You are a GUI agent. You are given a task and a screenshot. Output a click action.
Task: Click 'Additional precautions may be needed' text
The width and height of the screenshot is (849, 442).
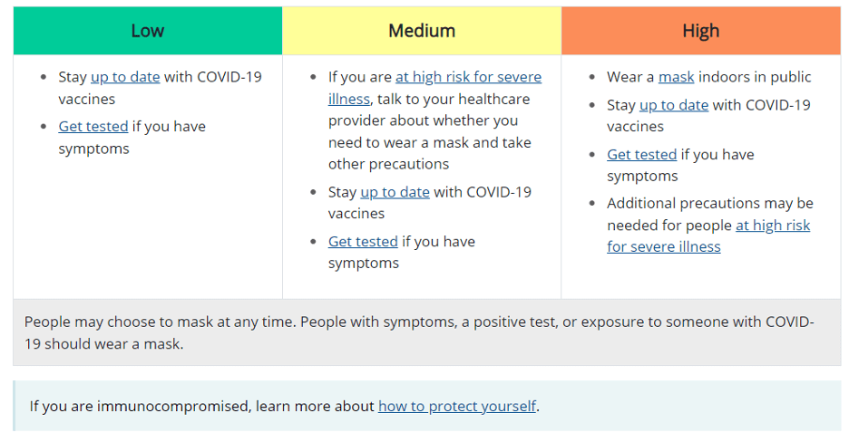[709, 203]
